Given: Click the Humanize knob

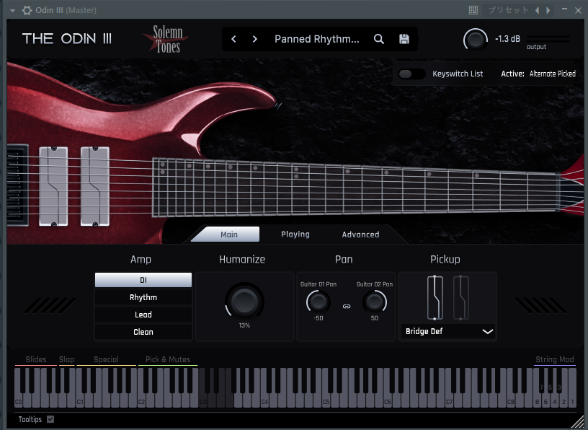Looking at the screenshot, I should pos(244,301).
